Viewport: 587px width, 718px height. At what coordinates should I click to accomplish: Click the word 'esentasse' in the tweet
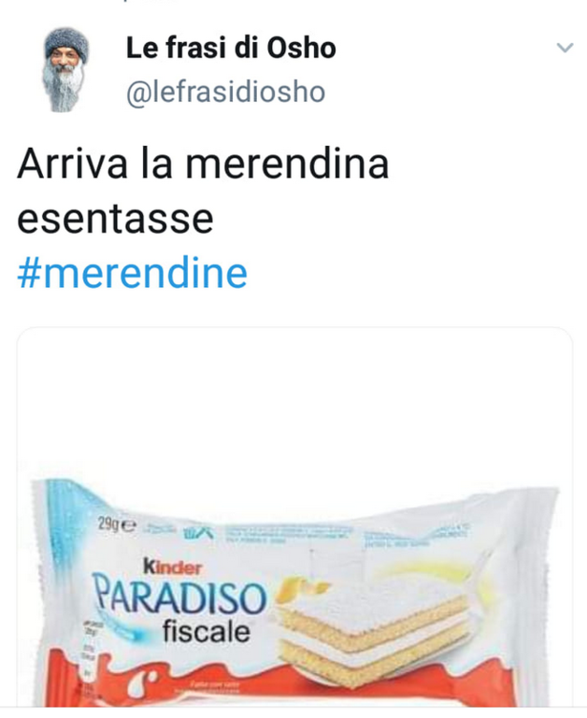click(115, 219)
